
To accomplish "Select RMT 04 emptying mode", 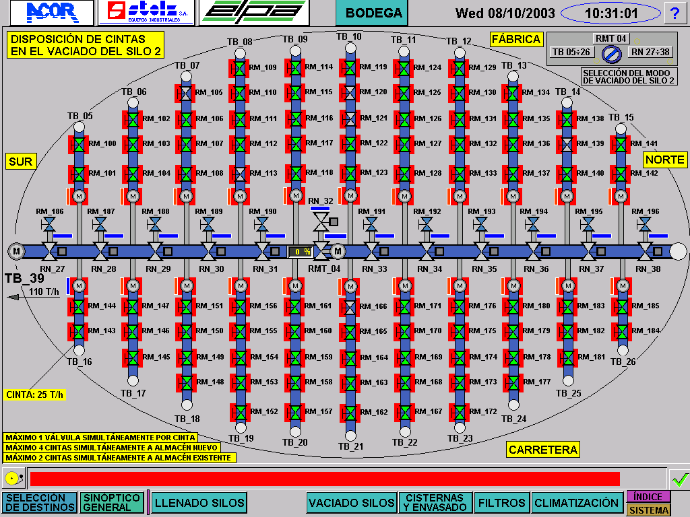I will tap(611, 38).
